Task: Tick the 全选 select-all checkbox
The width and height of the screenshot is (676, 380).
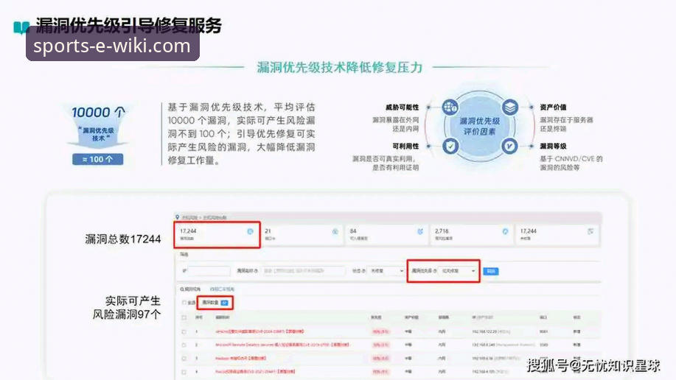Action: 184,303
